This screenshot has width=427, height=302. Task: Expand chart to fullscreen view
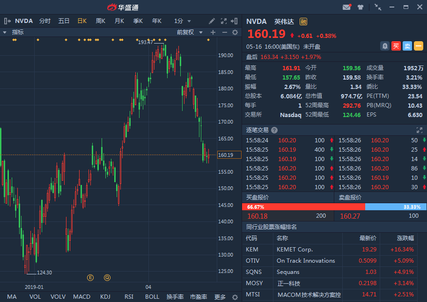point(224,21)
